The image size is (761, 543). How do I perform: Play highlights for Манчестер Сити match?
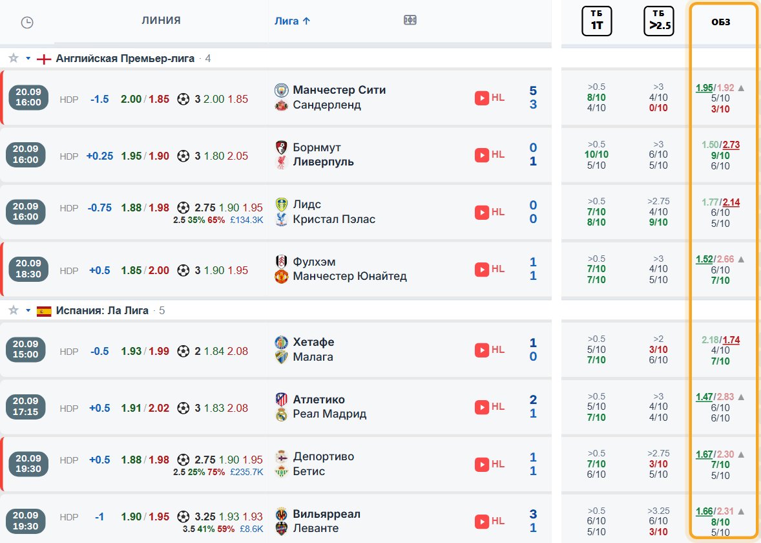pyautogui.click(x=490, y=98)
